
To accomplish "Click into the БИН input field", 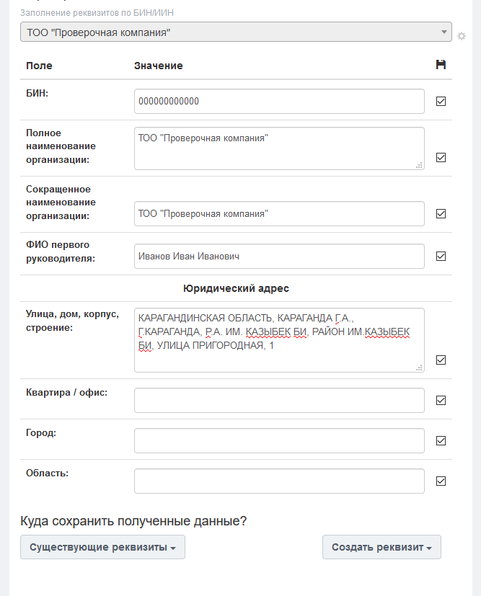I will point(279,102).
